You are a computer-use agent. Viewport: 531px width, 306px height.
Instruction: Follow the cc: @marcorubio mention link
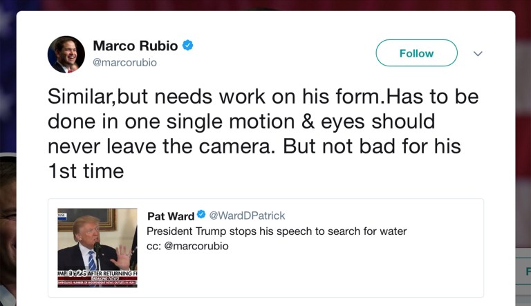click(196, 246)
